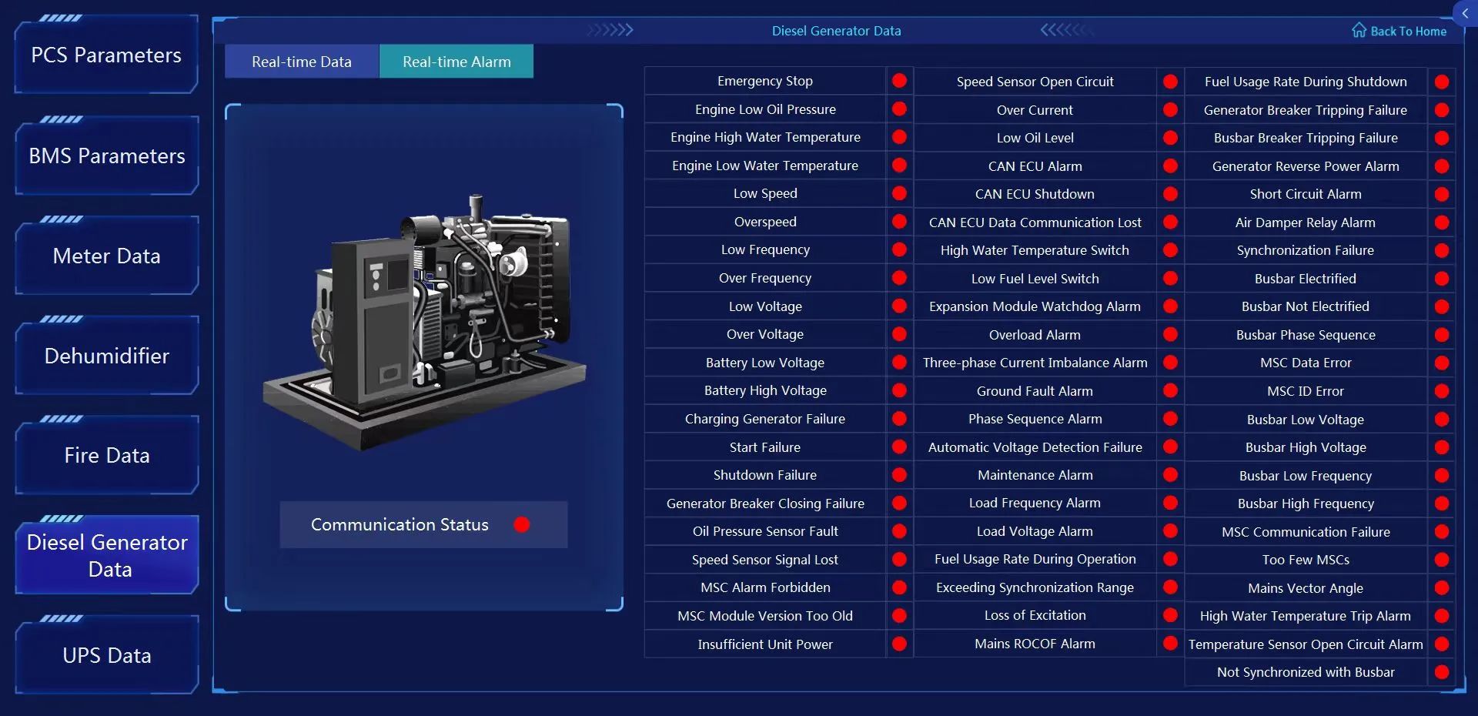1478x716 pixels.
Task: Open the BMS Parameters page
Action: tap(106, 156)
